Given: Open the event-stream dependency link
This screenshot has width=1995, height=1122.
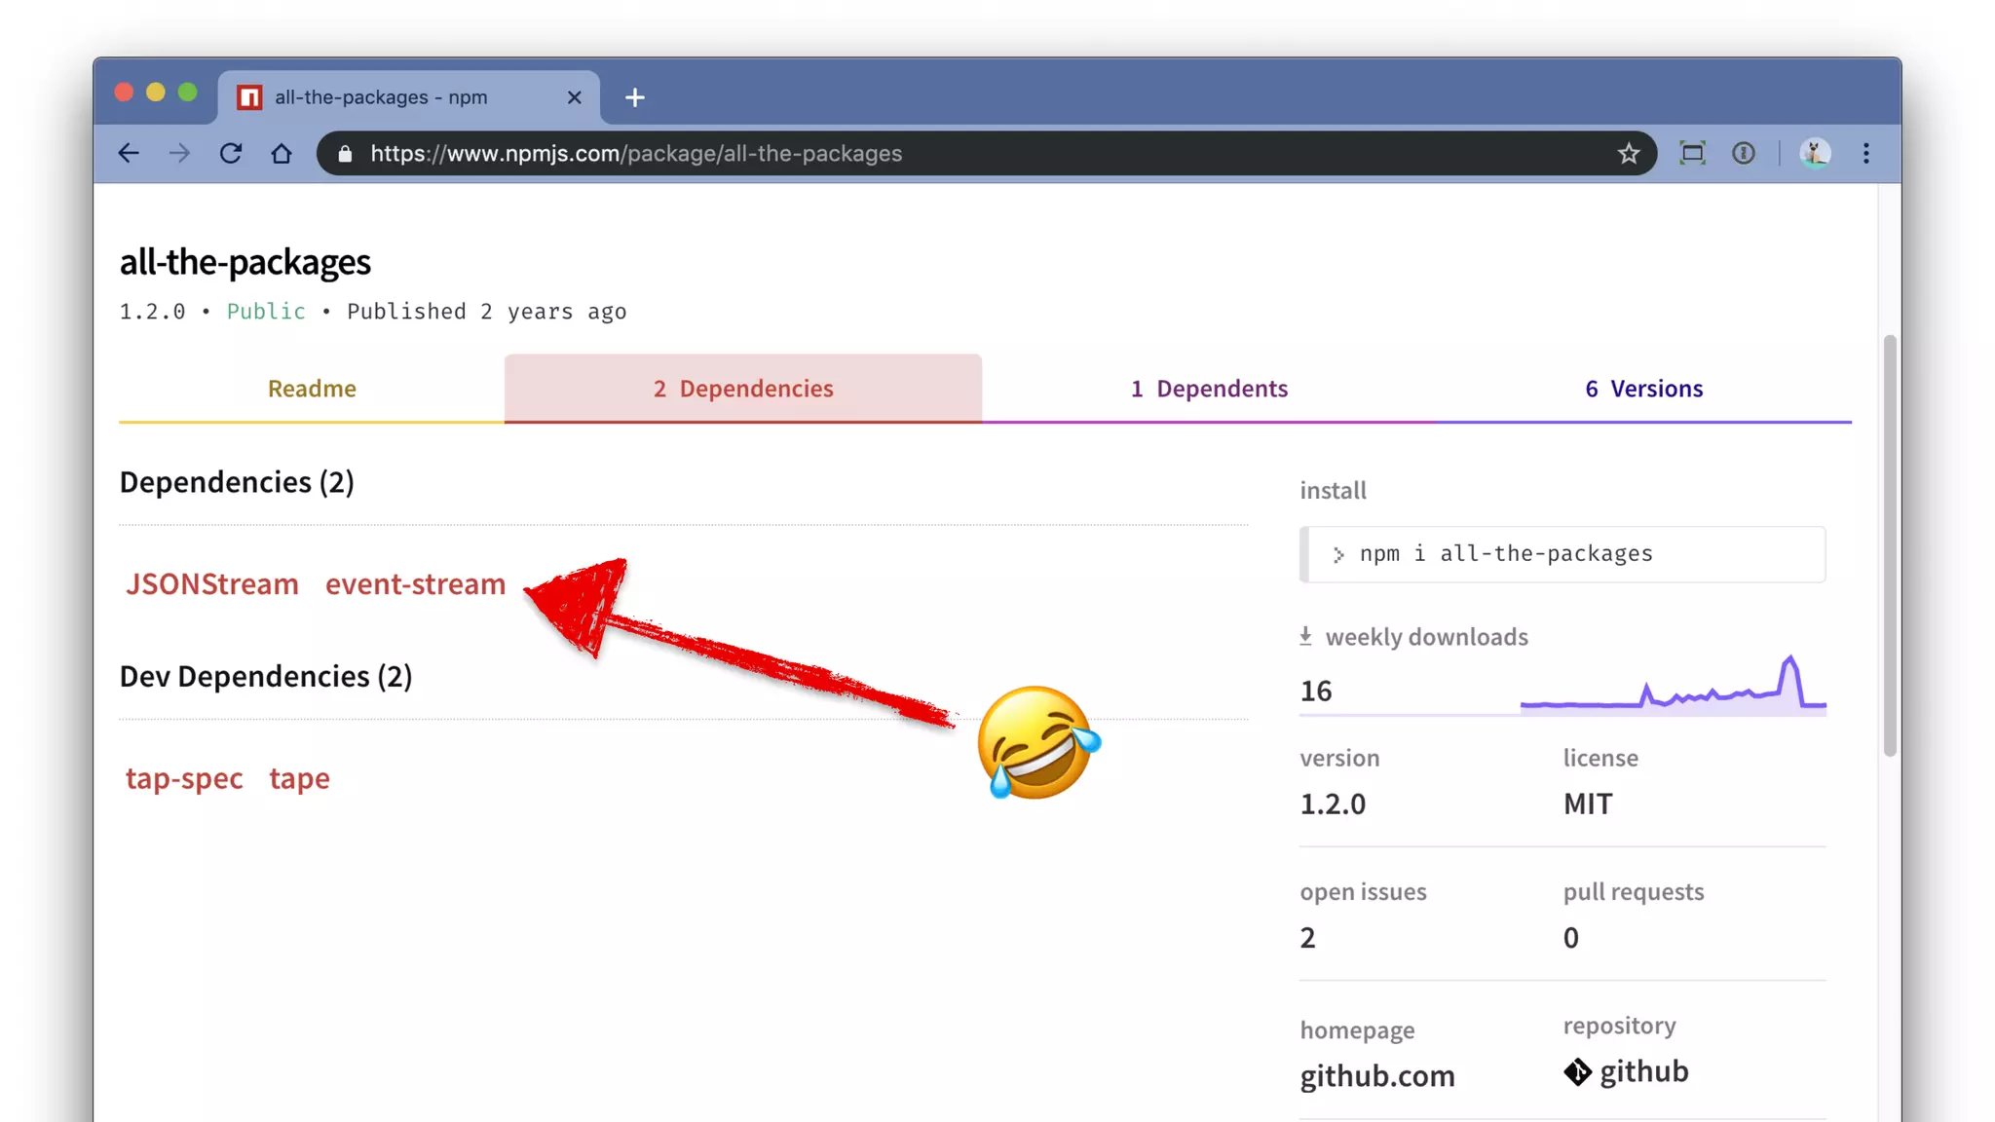Looking at the screenshot, I should tap(415, 584).
